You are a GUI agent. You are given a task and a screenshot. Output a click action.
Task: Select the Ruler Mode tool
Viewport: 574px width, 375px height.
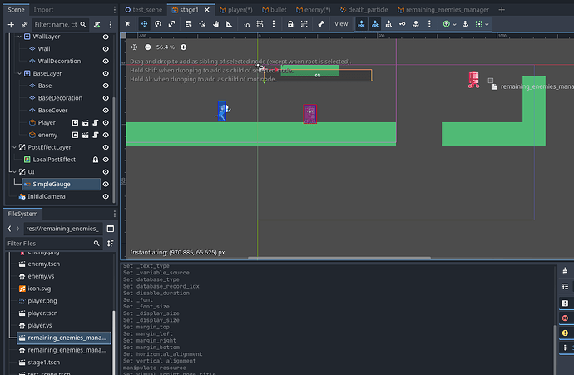coord(230,24)
